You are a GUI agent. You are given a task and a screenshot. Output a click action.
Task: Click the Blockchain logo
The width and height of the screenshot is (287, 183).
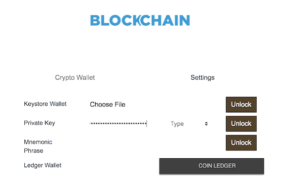click(x=140, y=20)
